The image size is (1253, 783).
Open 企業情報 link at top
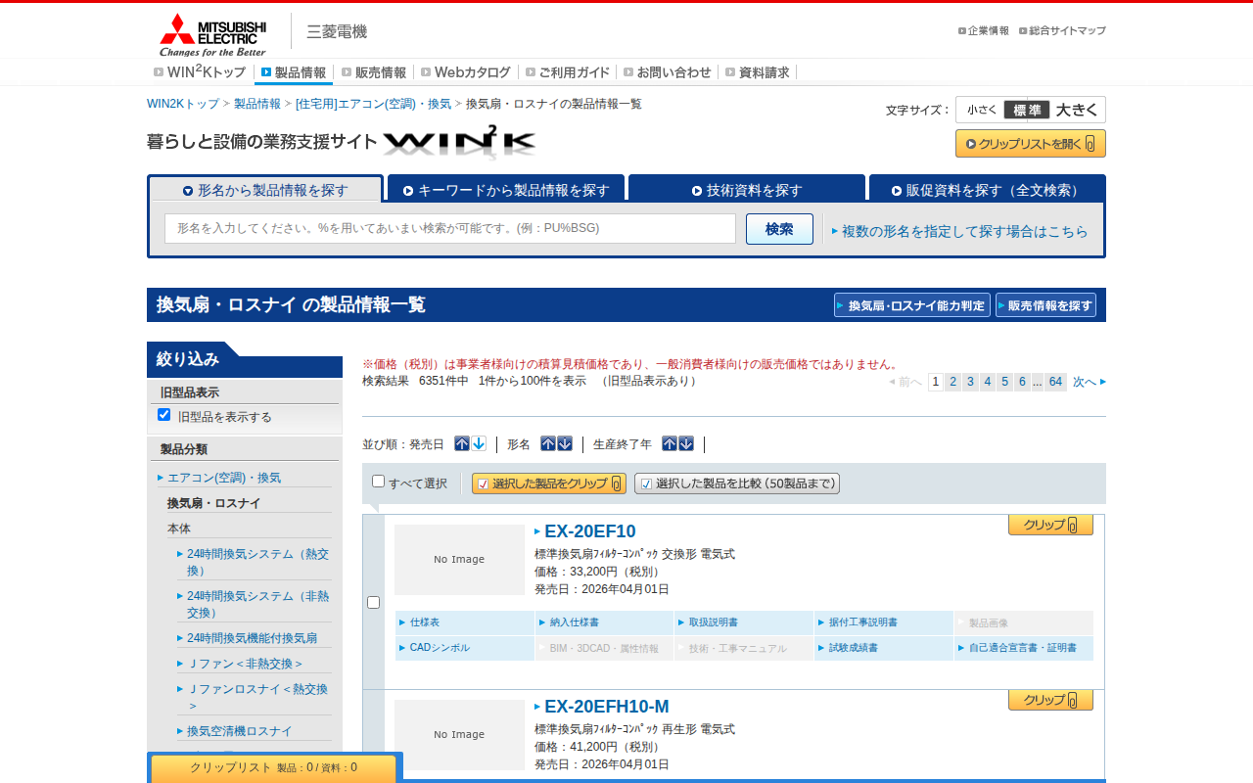pyautogui.click(x=984, y=30)
